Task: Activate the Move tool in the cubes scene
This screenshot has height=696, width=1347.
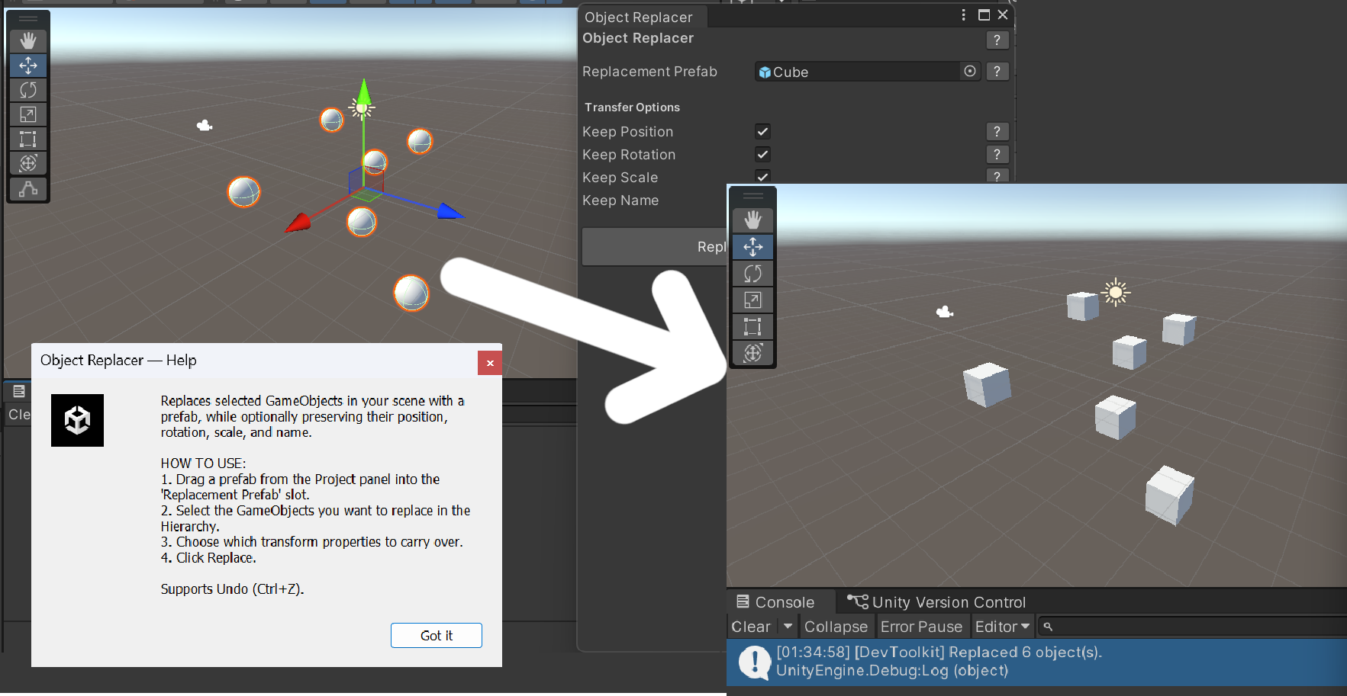Action: tap(753, 247)
